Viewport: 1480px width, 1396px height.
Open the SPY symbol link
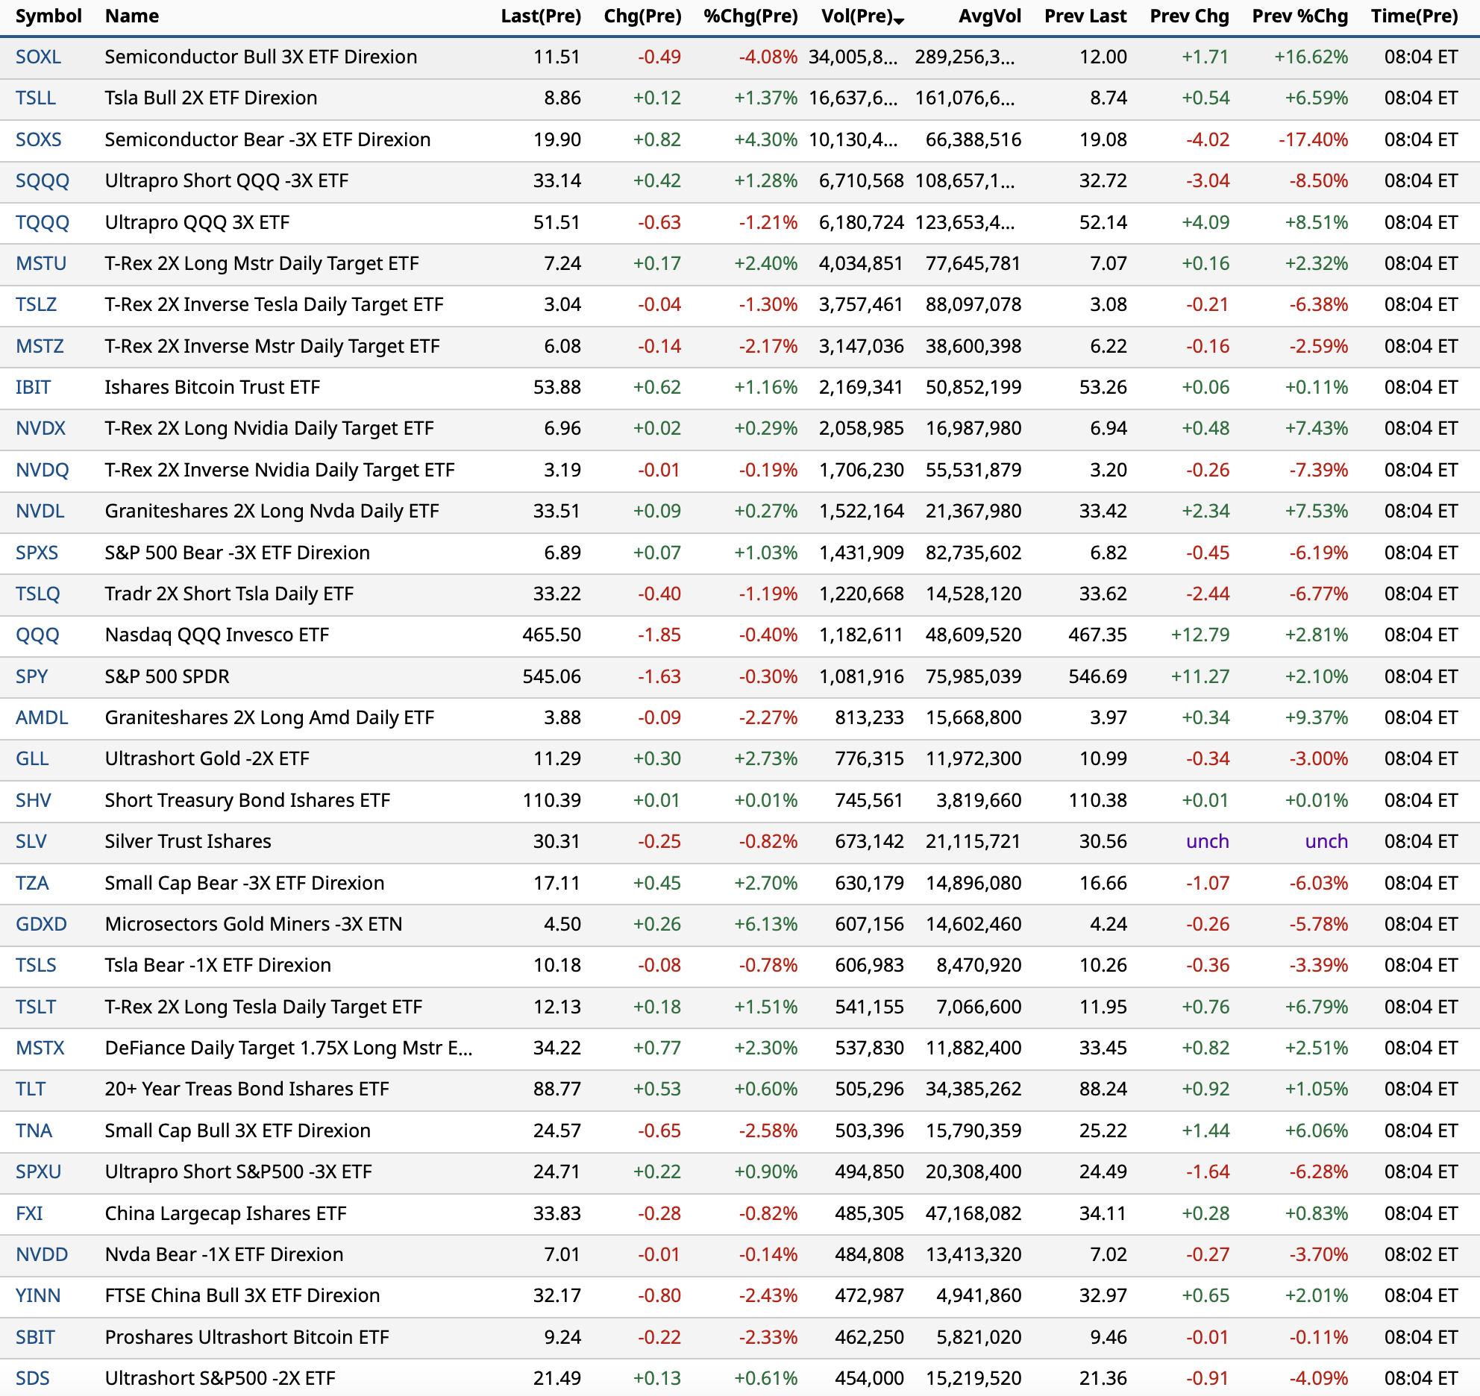(32, 677)
